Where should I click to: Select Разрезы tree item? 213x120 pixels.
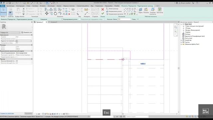(188, 32)
